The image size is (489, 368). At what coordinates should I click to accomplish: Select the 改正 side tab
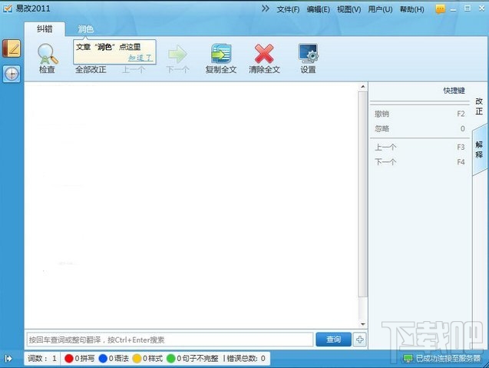pos(479,106)
